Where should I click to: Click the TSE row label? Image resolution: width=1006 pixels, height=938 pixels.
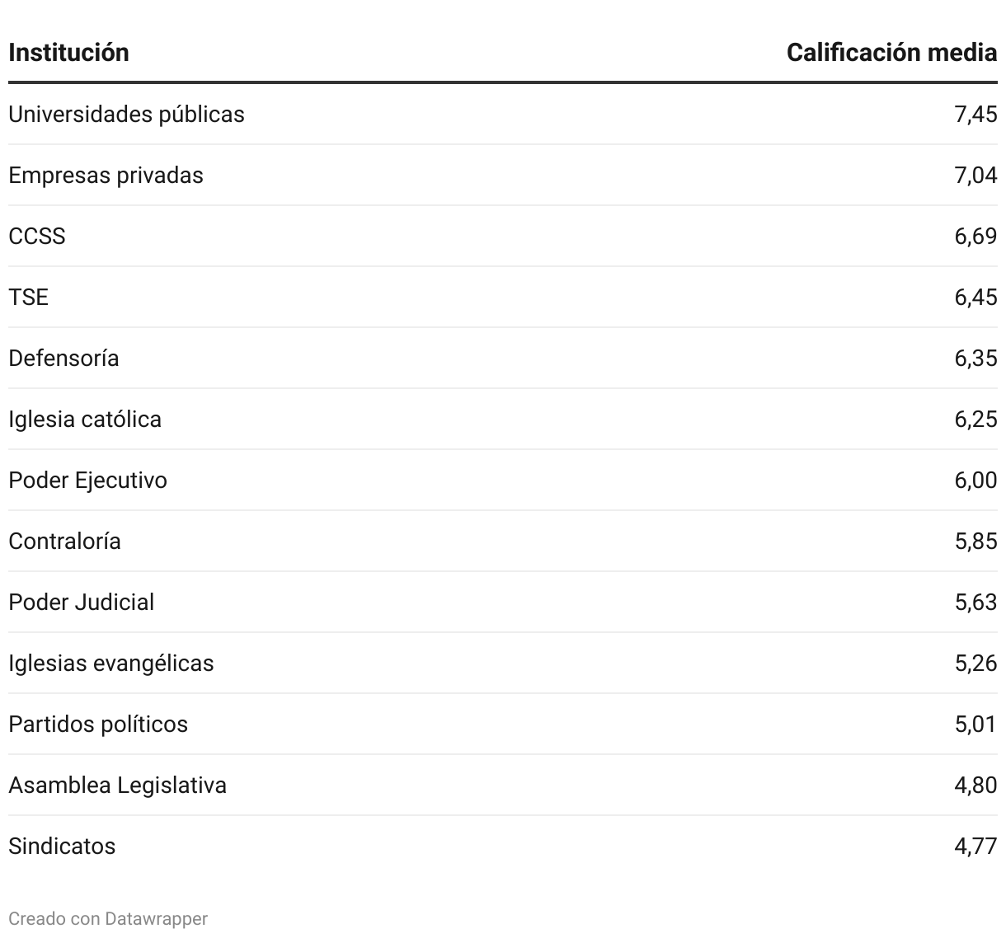(29, 297)
